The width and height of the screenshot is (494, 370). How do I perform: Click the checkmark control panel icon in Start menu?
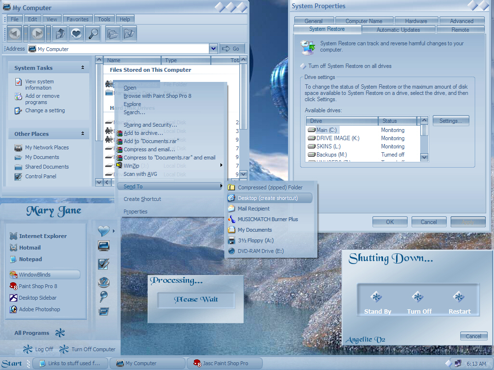[x=104, y=264]
